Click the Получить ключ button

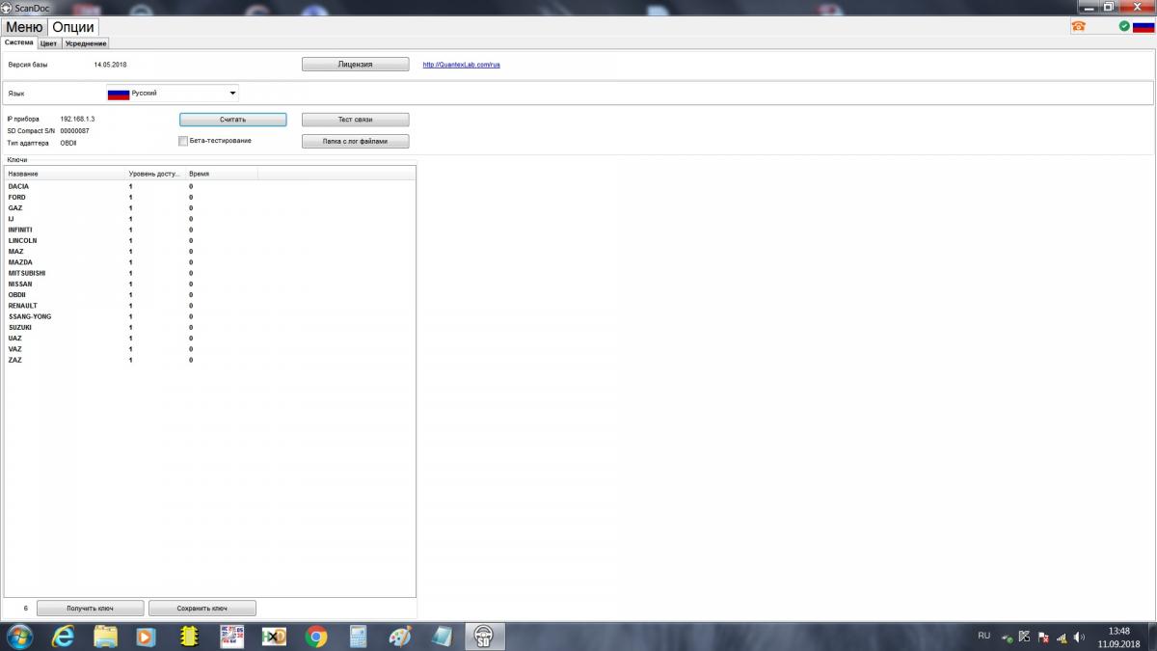click(90, 609)
